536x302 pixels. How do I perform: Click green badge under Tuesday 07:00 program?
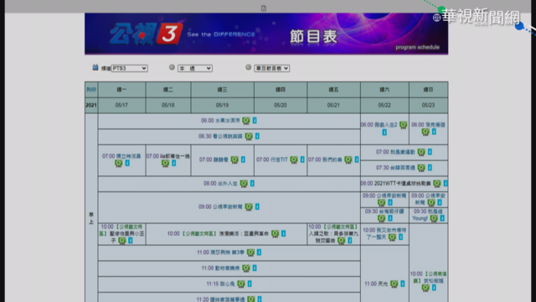166,164
